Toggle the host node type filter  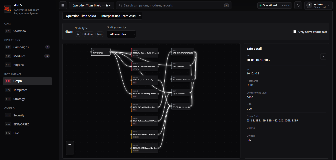(100, 34)
